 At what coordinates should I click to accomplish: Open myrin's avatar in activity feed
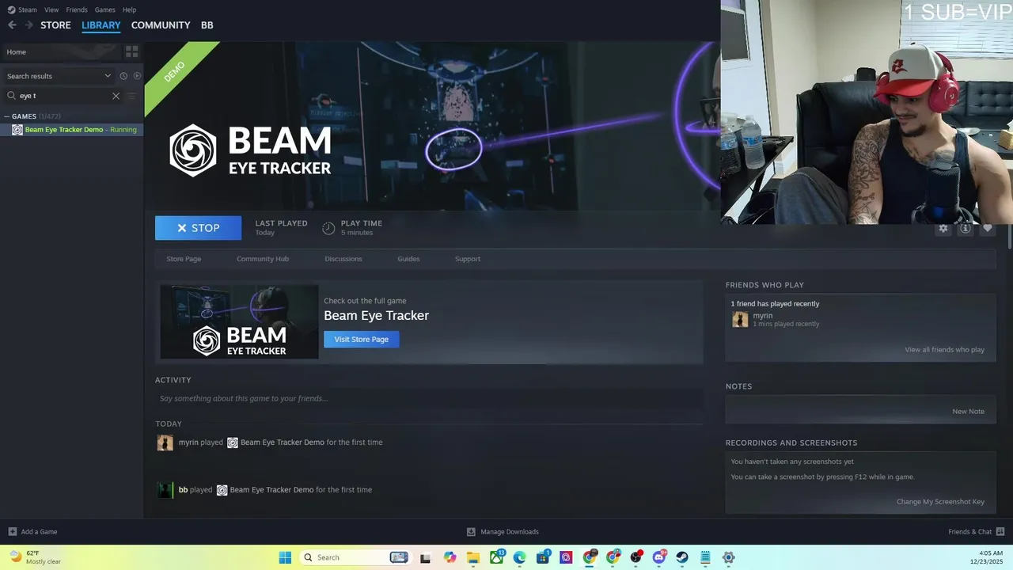point(165,443)
